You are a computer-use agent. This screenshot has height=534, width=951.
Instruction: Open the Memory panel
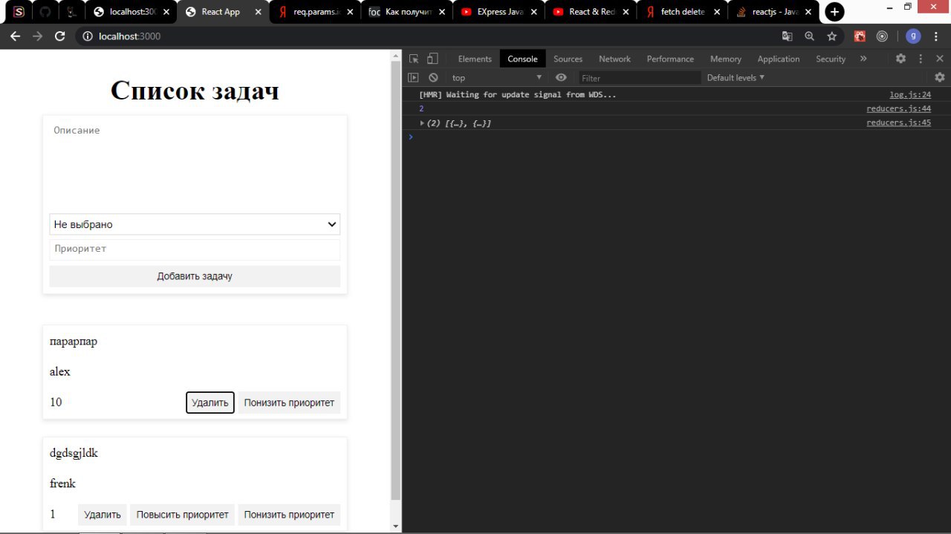(x=725, y=59)
